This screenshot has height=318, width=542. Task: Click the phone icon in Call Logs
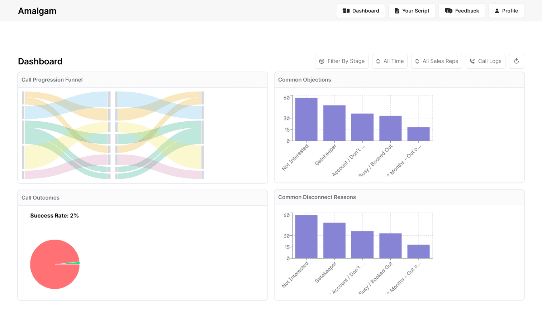pyautogui.click(x=472, y=61)
